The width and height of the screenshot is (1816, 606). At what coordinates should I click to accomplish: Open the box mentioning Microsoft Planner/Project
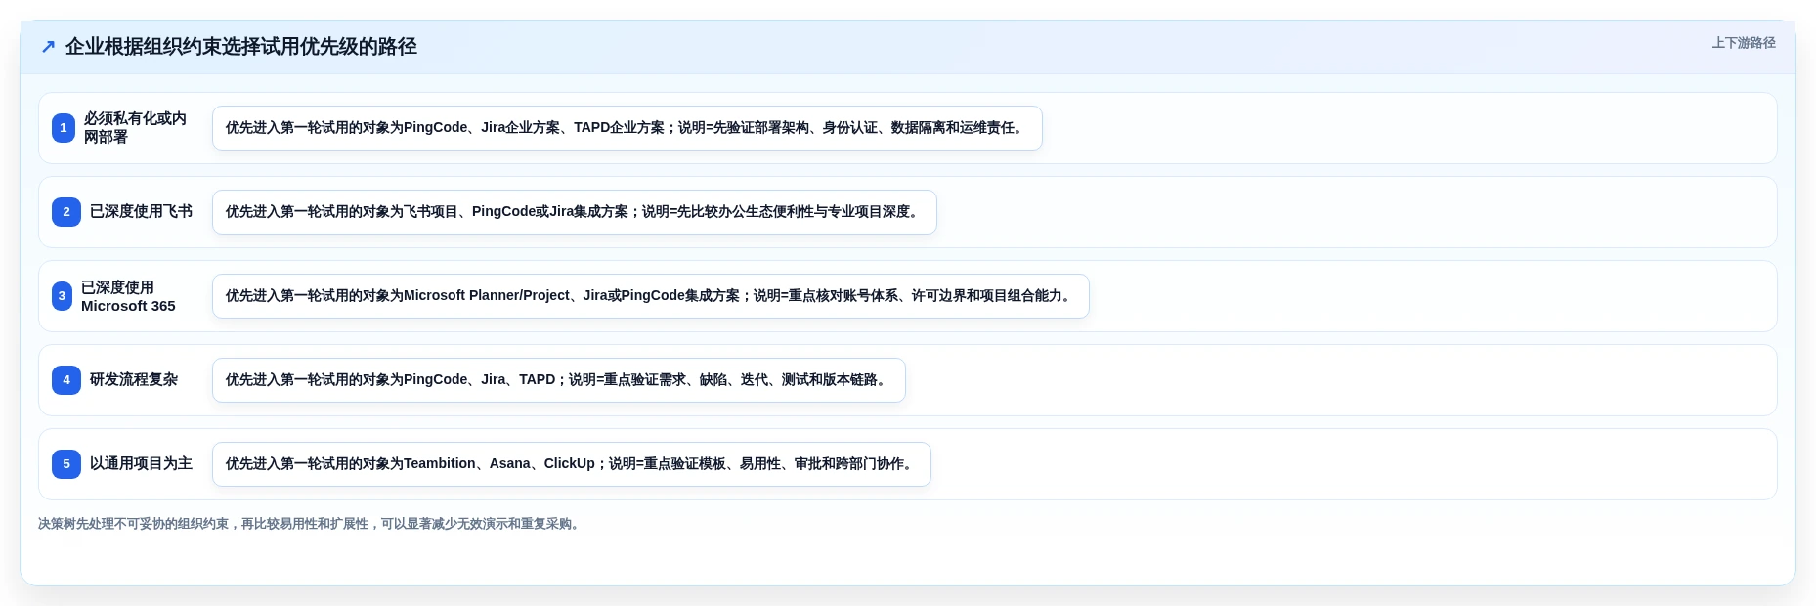click(x=651, y=296)
